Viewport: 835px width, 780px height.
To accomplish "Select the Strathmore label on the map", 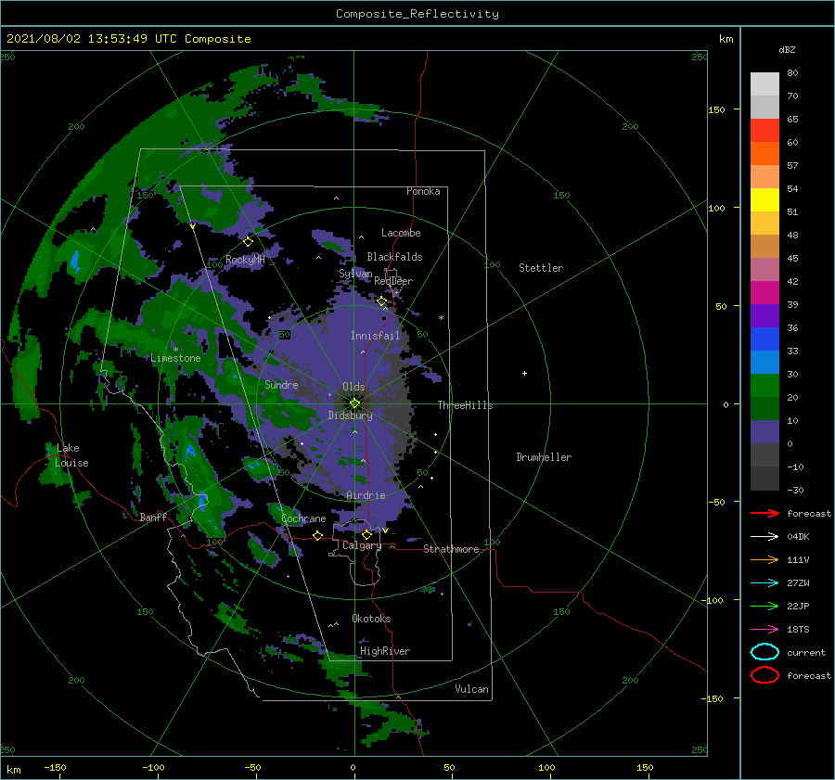I will (451, 549).
